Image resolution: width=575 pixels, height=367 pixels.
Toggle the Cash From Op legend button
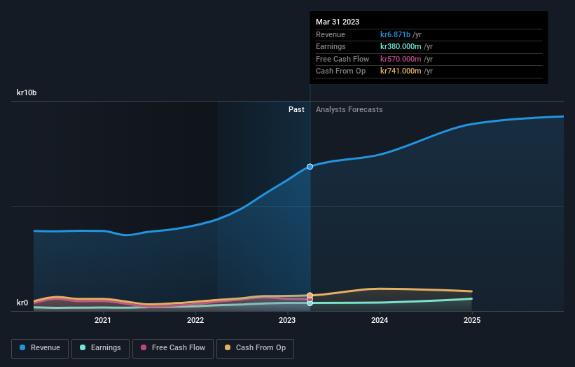click(x=255, y=348)
